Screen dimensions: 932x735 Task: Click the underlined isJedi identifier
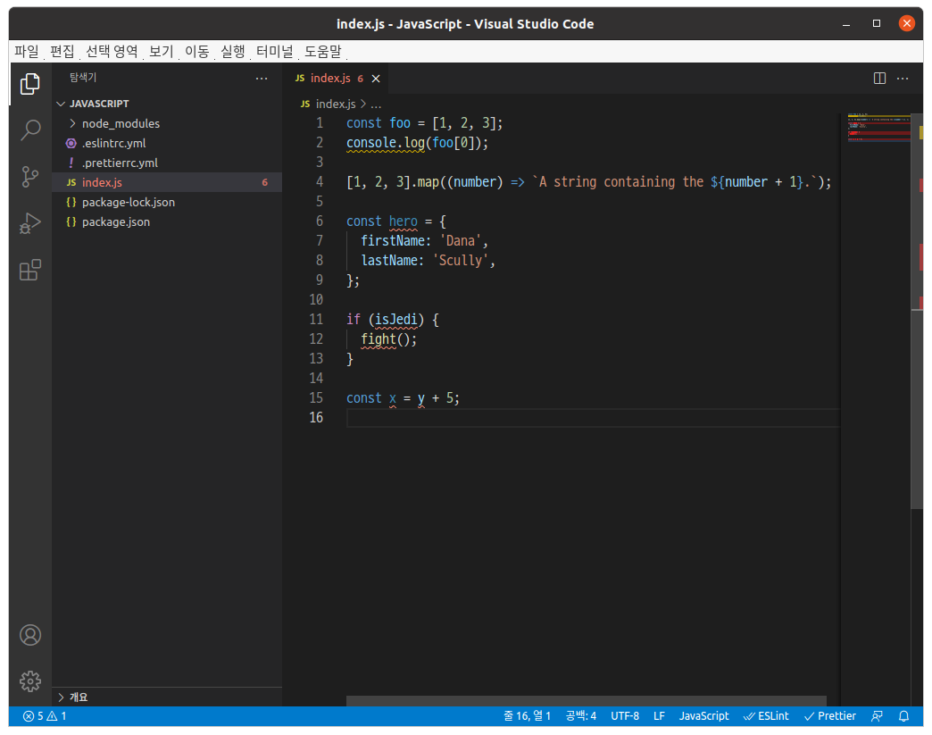pos(395,320)
